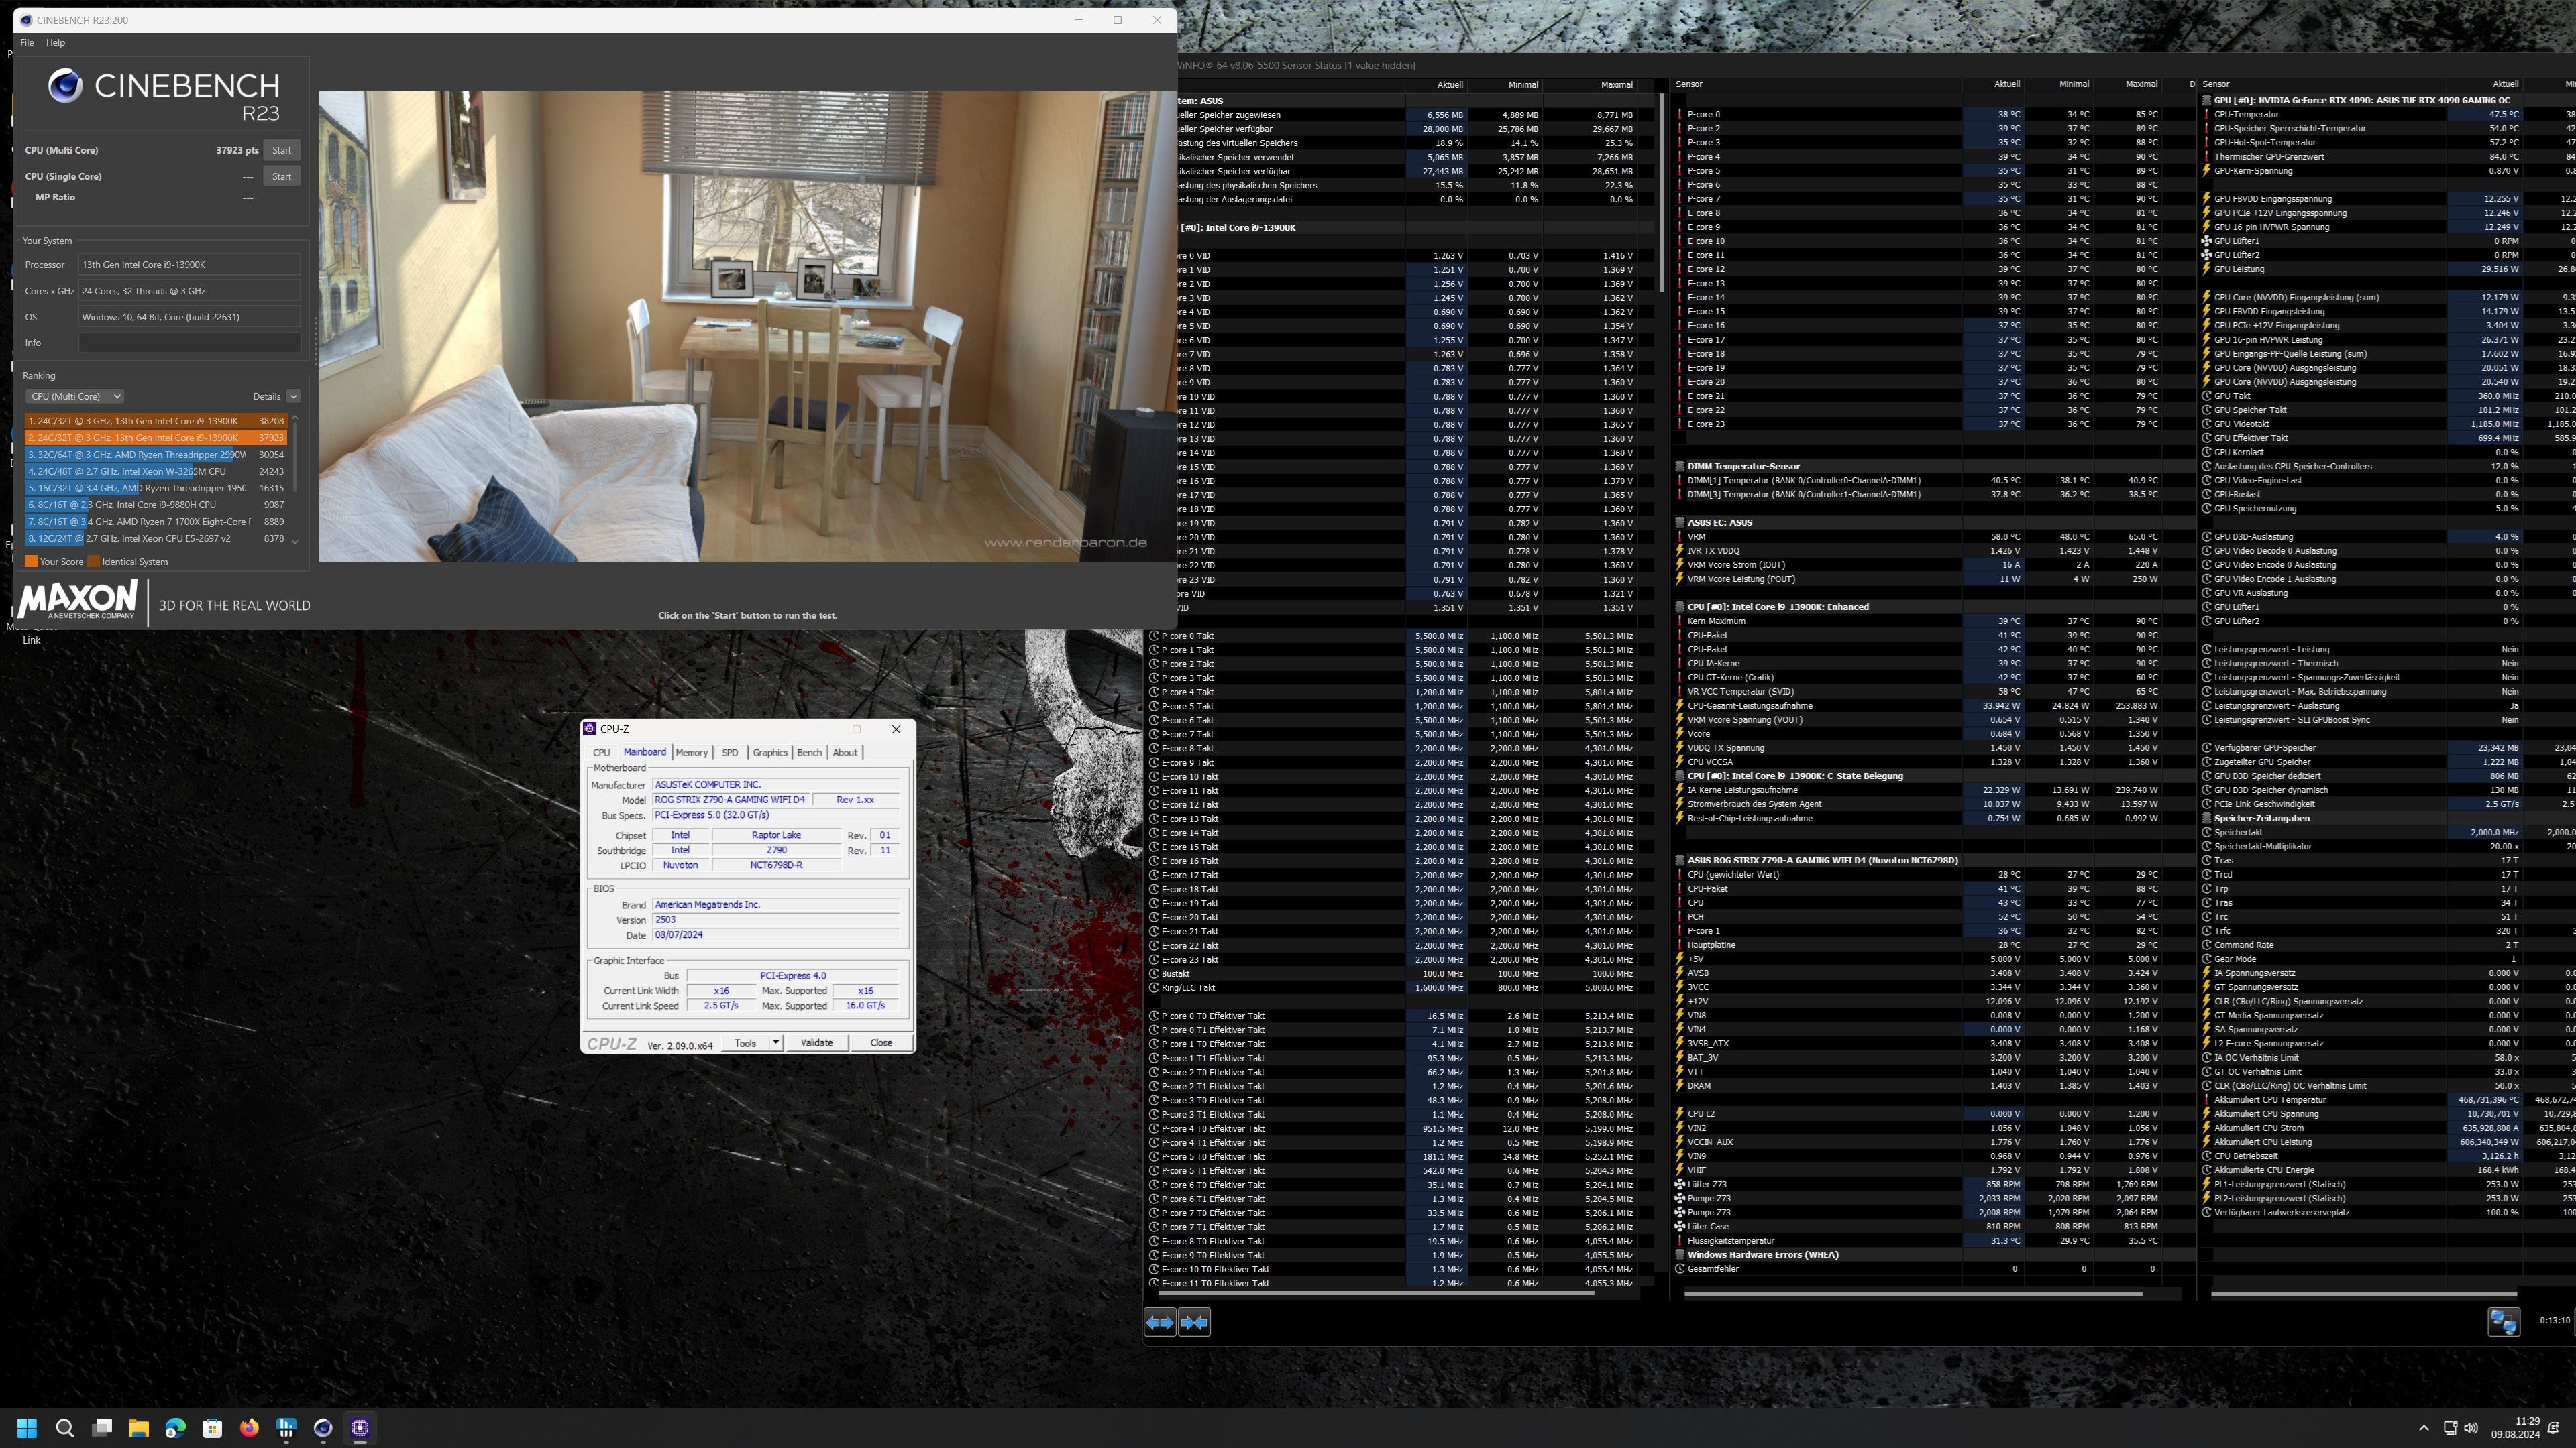Expand the ranking Details dropdown arrow
Image resolution: width=2576 pixels, height=1448 pixels.
click(293, 396)
